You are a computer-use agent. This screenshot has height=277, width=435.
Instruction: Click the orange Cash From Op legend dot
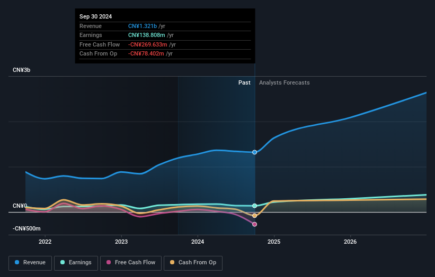pos(172,262)
